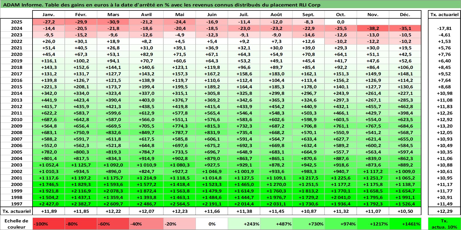The image size is (461, 230).
Task: Click the +1 251,7 cell for November 2001
Action: (373, 178)
